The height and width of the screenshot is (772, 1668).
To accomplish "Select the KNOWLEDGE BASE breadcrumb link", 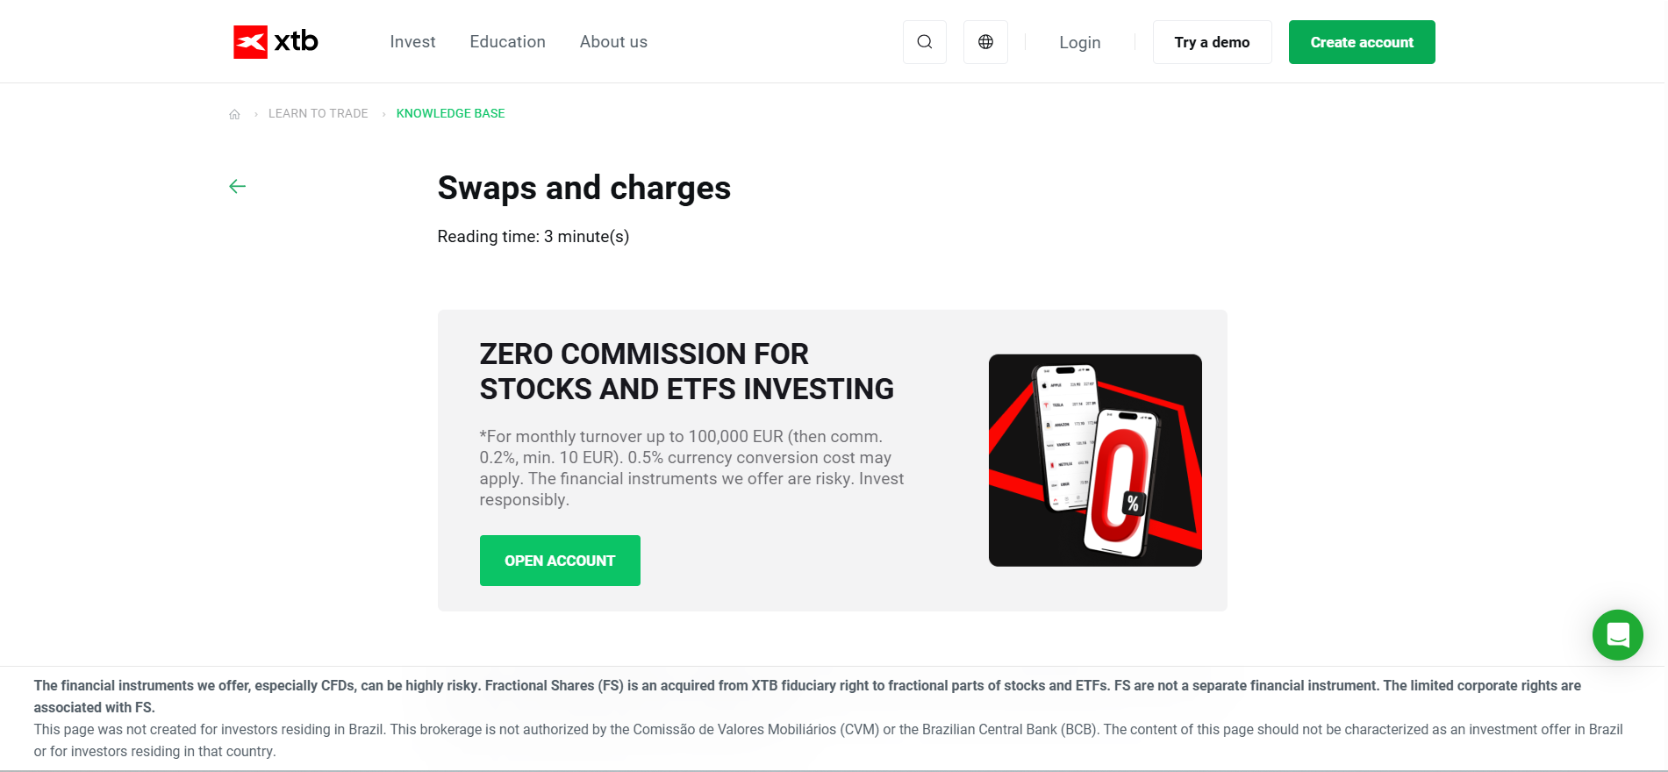I will tap(450, 113).
